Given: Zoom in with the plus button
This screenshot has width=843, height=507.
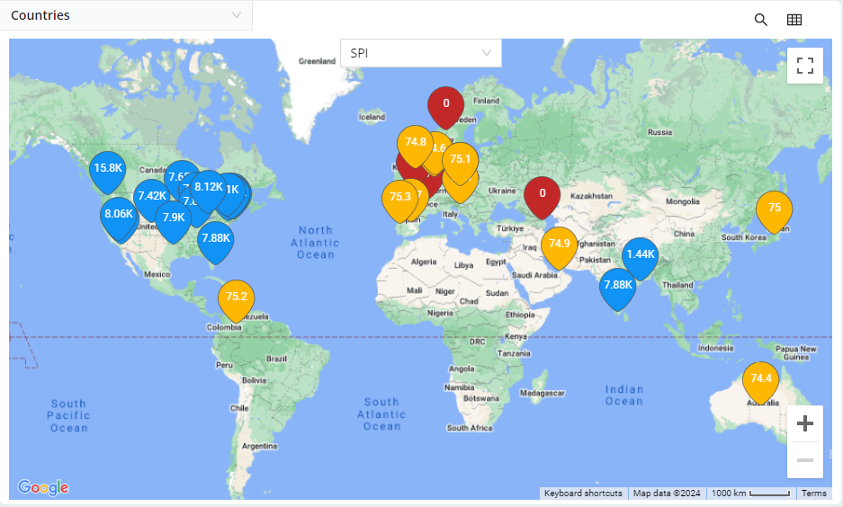Looking at the screenshot, I should (805, 423).
